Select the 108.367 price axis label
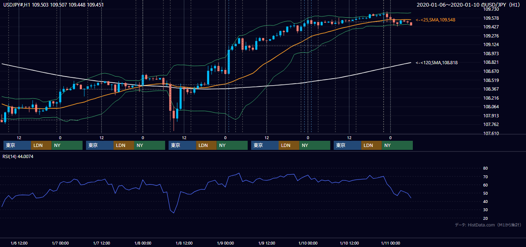This screenshot has height=247, width=526. (491, 89)
